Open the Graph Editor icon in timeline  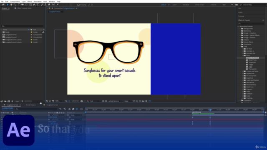point(81,109)
